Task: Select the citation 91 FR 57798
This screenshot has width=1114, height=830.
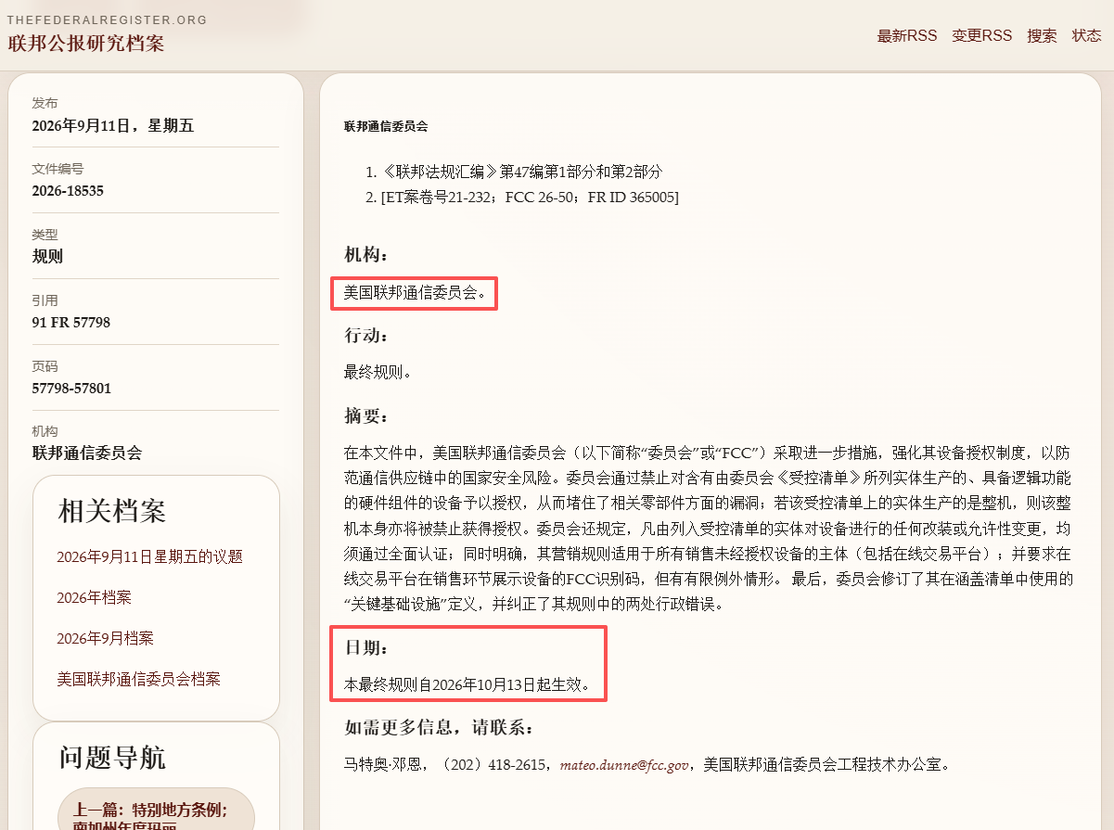Action: pyautogui.click(x=71, y=323)
